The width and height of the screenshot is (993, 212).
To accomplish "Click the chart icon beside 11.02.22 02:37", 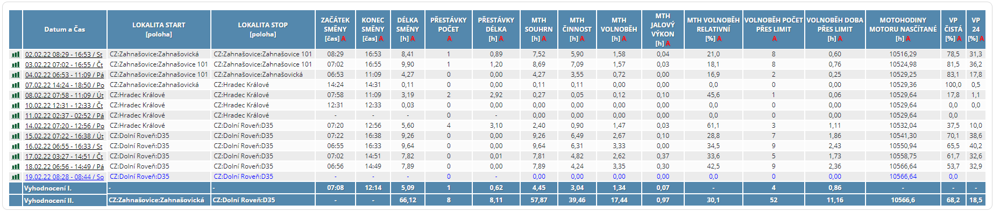I will tap(16, 115).
